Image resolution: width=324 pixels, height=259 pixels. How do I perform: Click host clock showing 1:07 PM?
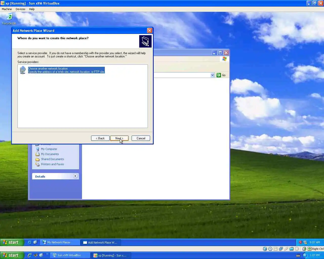pyautogui.click(x=315, y=255)
